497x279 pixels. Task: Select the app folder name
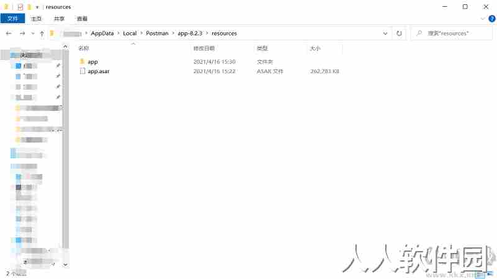pos(93,61)
